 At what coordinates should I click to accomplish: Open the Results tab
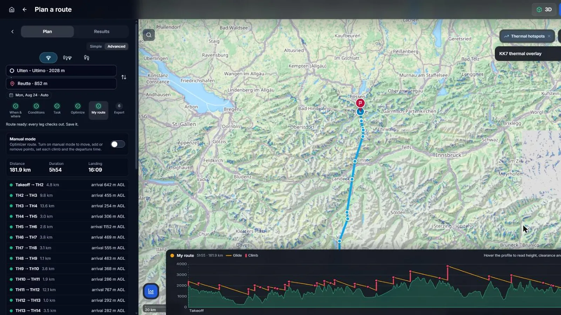(102, 31)
